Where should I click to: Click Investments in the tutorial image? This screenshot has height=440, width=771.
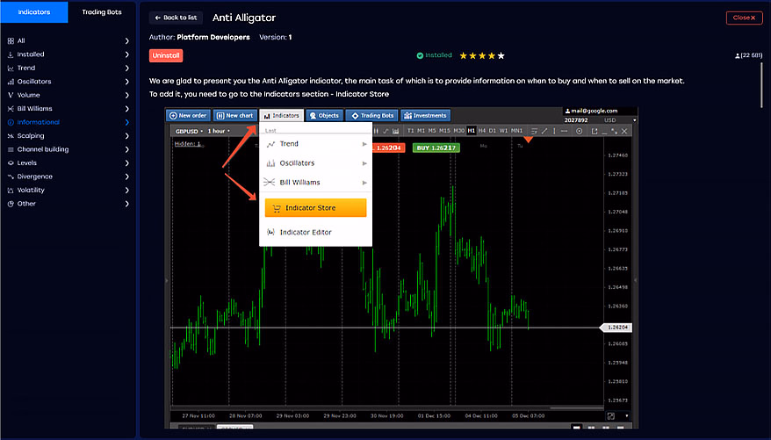coord(425,116)
